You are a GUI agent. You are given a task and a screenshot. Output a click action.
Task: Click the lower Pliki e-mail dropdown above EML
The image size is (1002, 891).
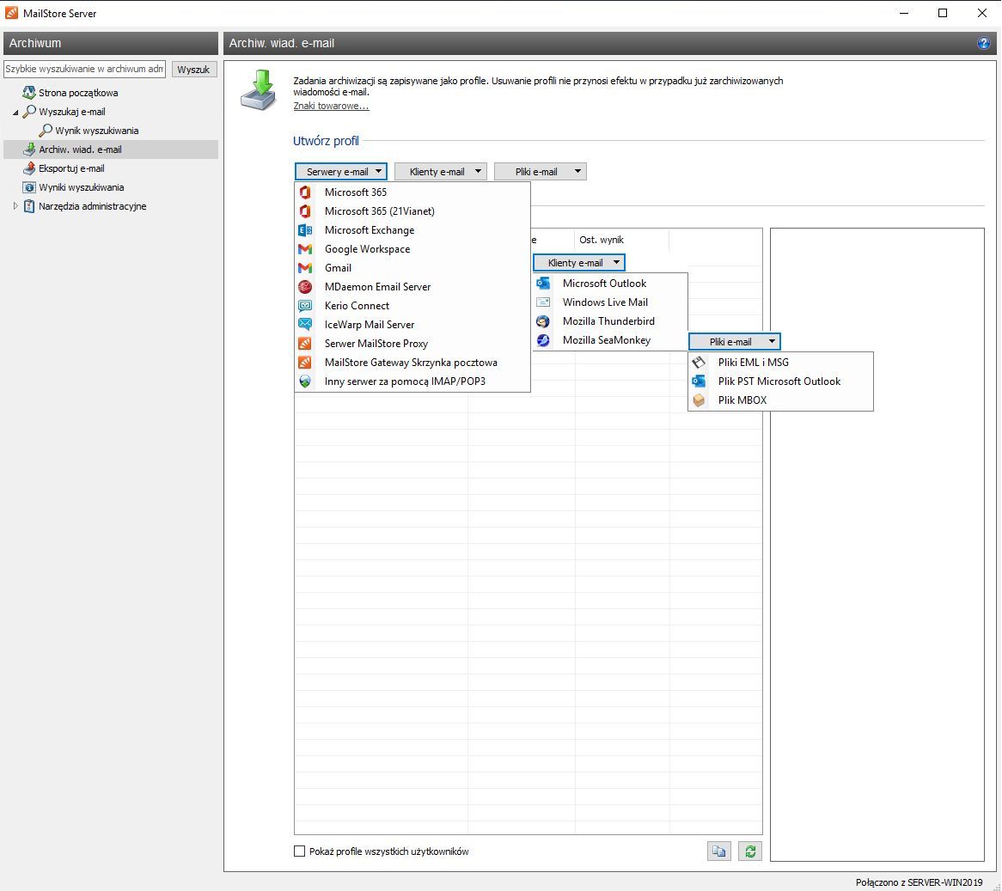point(735,342)
